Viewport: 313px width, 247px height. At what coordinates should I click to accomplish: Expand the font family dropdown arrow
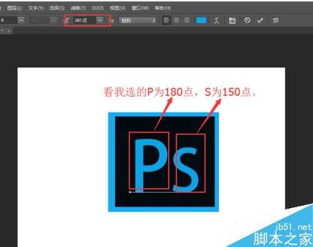(21, 21)
